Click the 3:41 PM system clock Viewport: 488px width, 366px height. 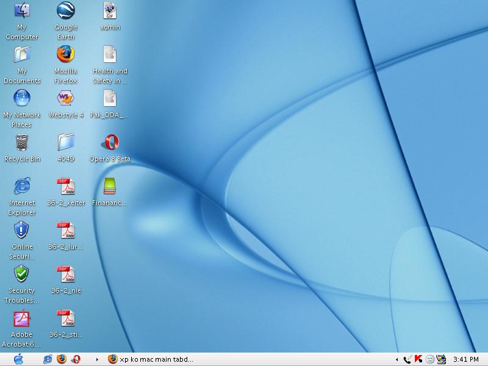[x=466, y=359]
